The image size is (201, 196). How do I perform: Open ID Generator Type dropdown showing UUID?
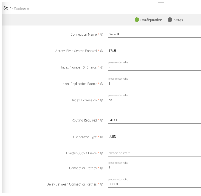click(154, 137)
